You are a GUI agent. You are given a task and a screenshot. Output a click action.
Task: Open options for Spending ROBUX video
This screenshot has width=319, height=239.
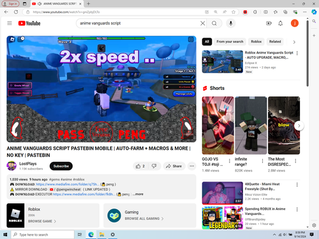point(297,210)
